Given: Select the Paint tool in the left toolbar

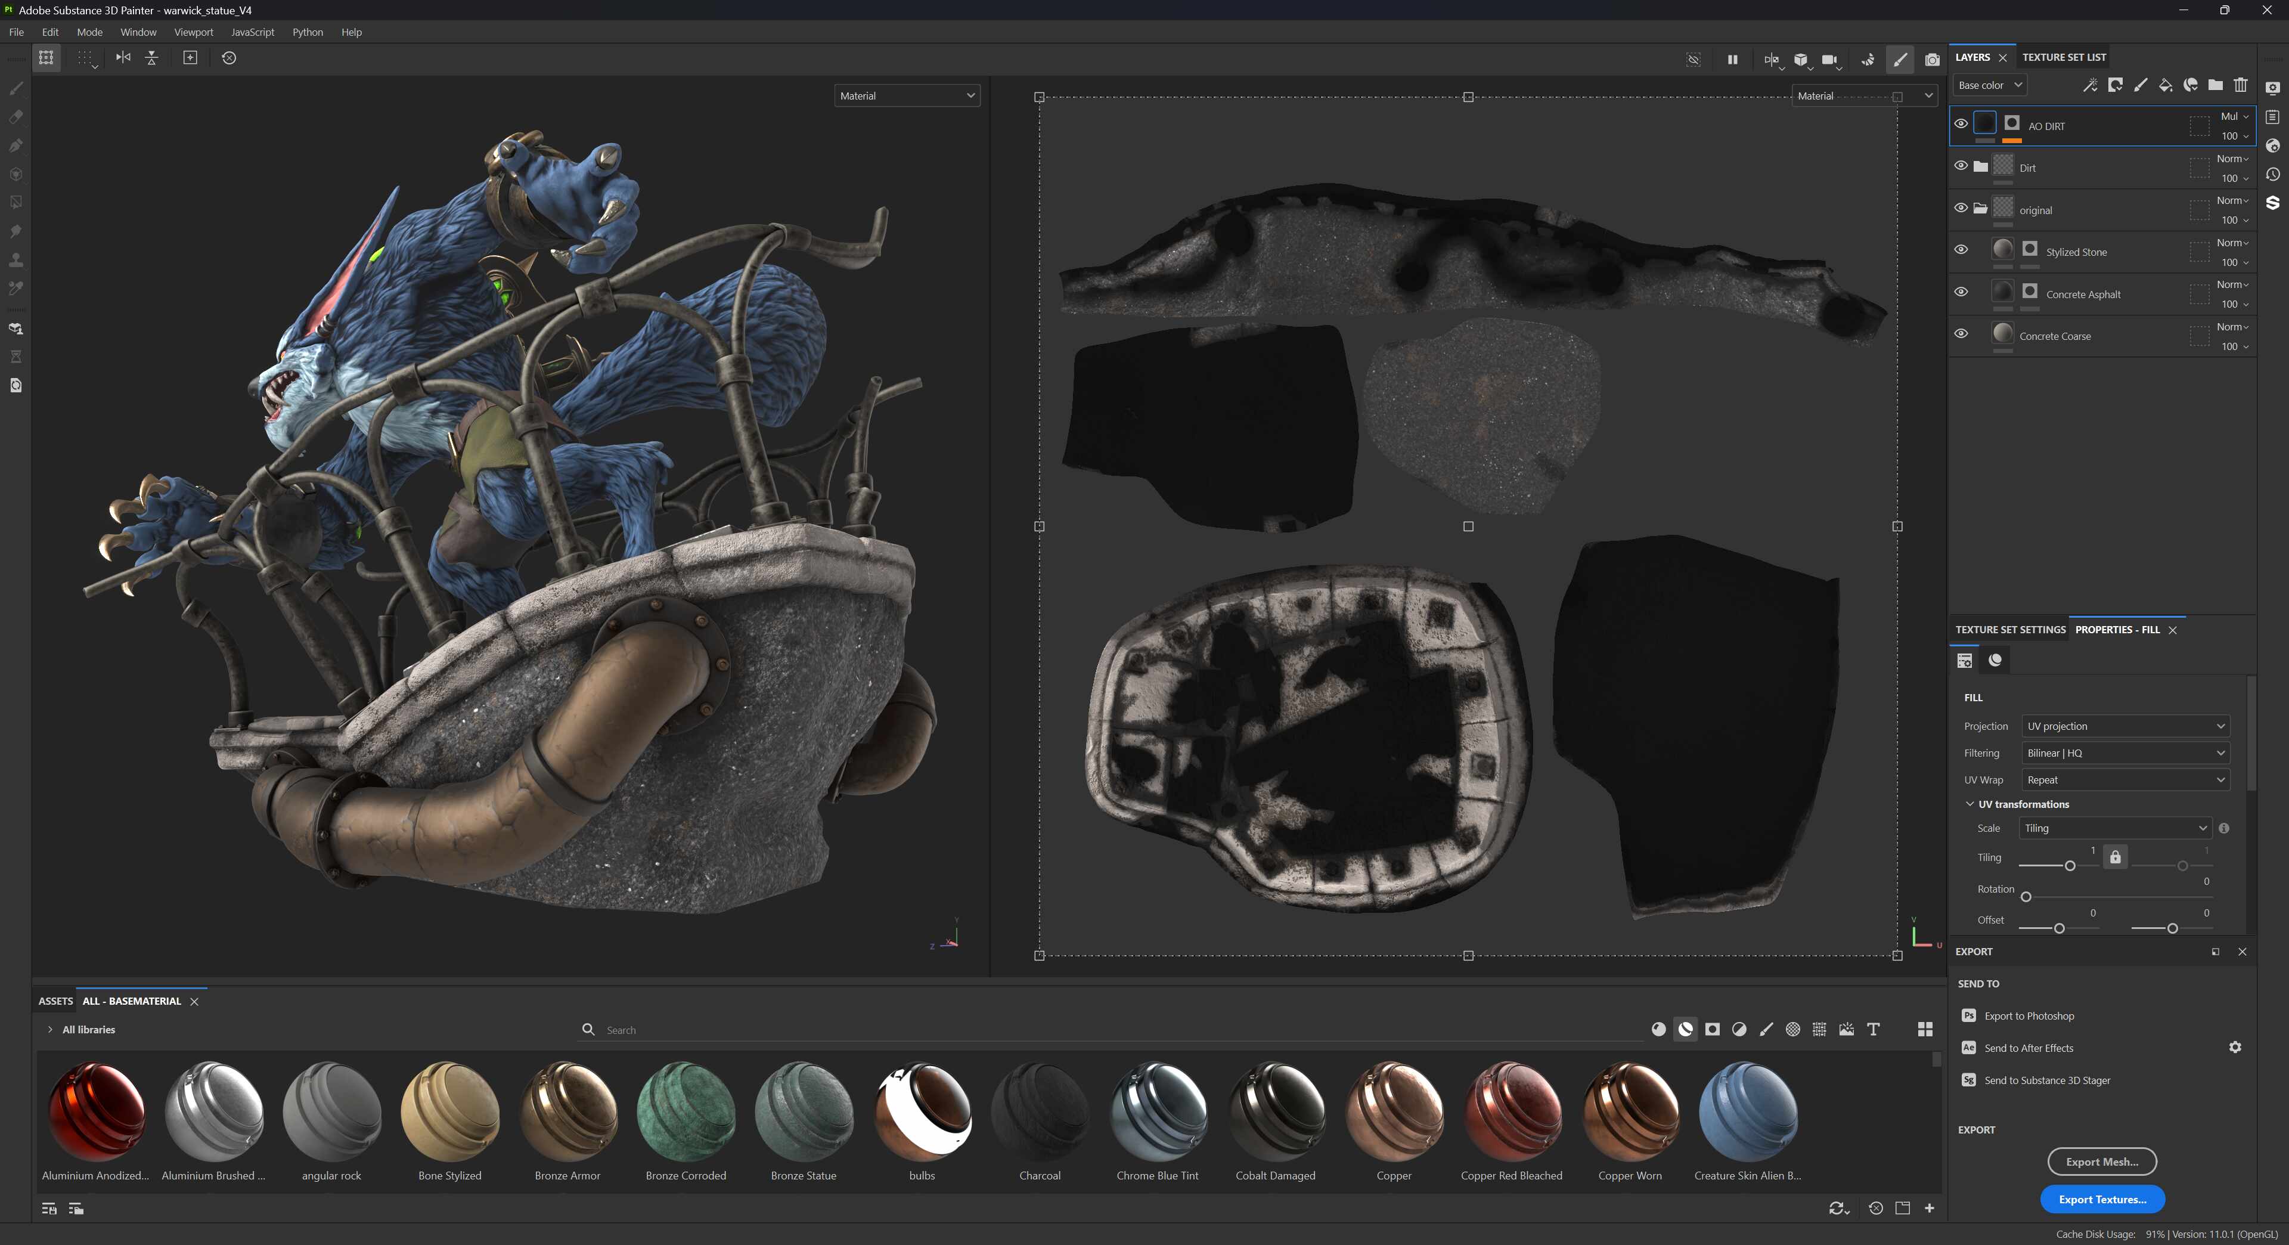Looking at the screenshot, I should tap(15, 89).
